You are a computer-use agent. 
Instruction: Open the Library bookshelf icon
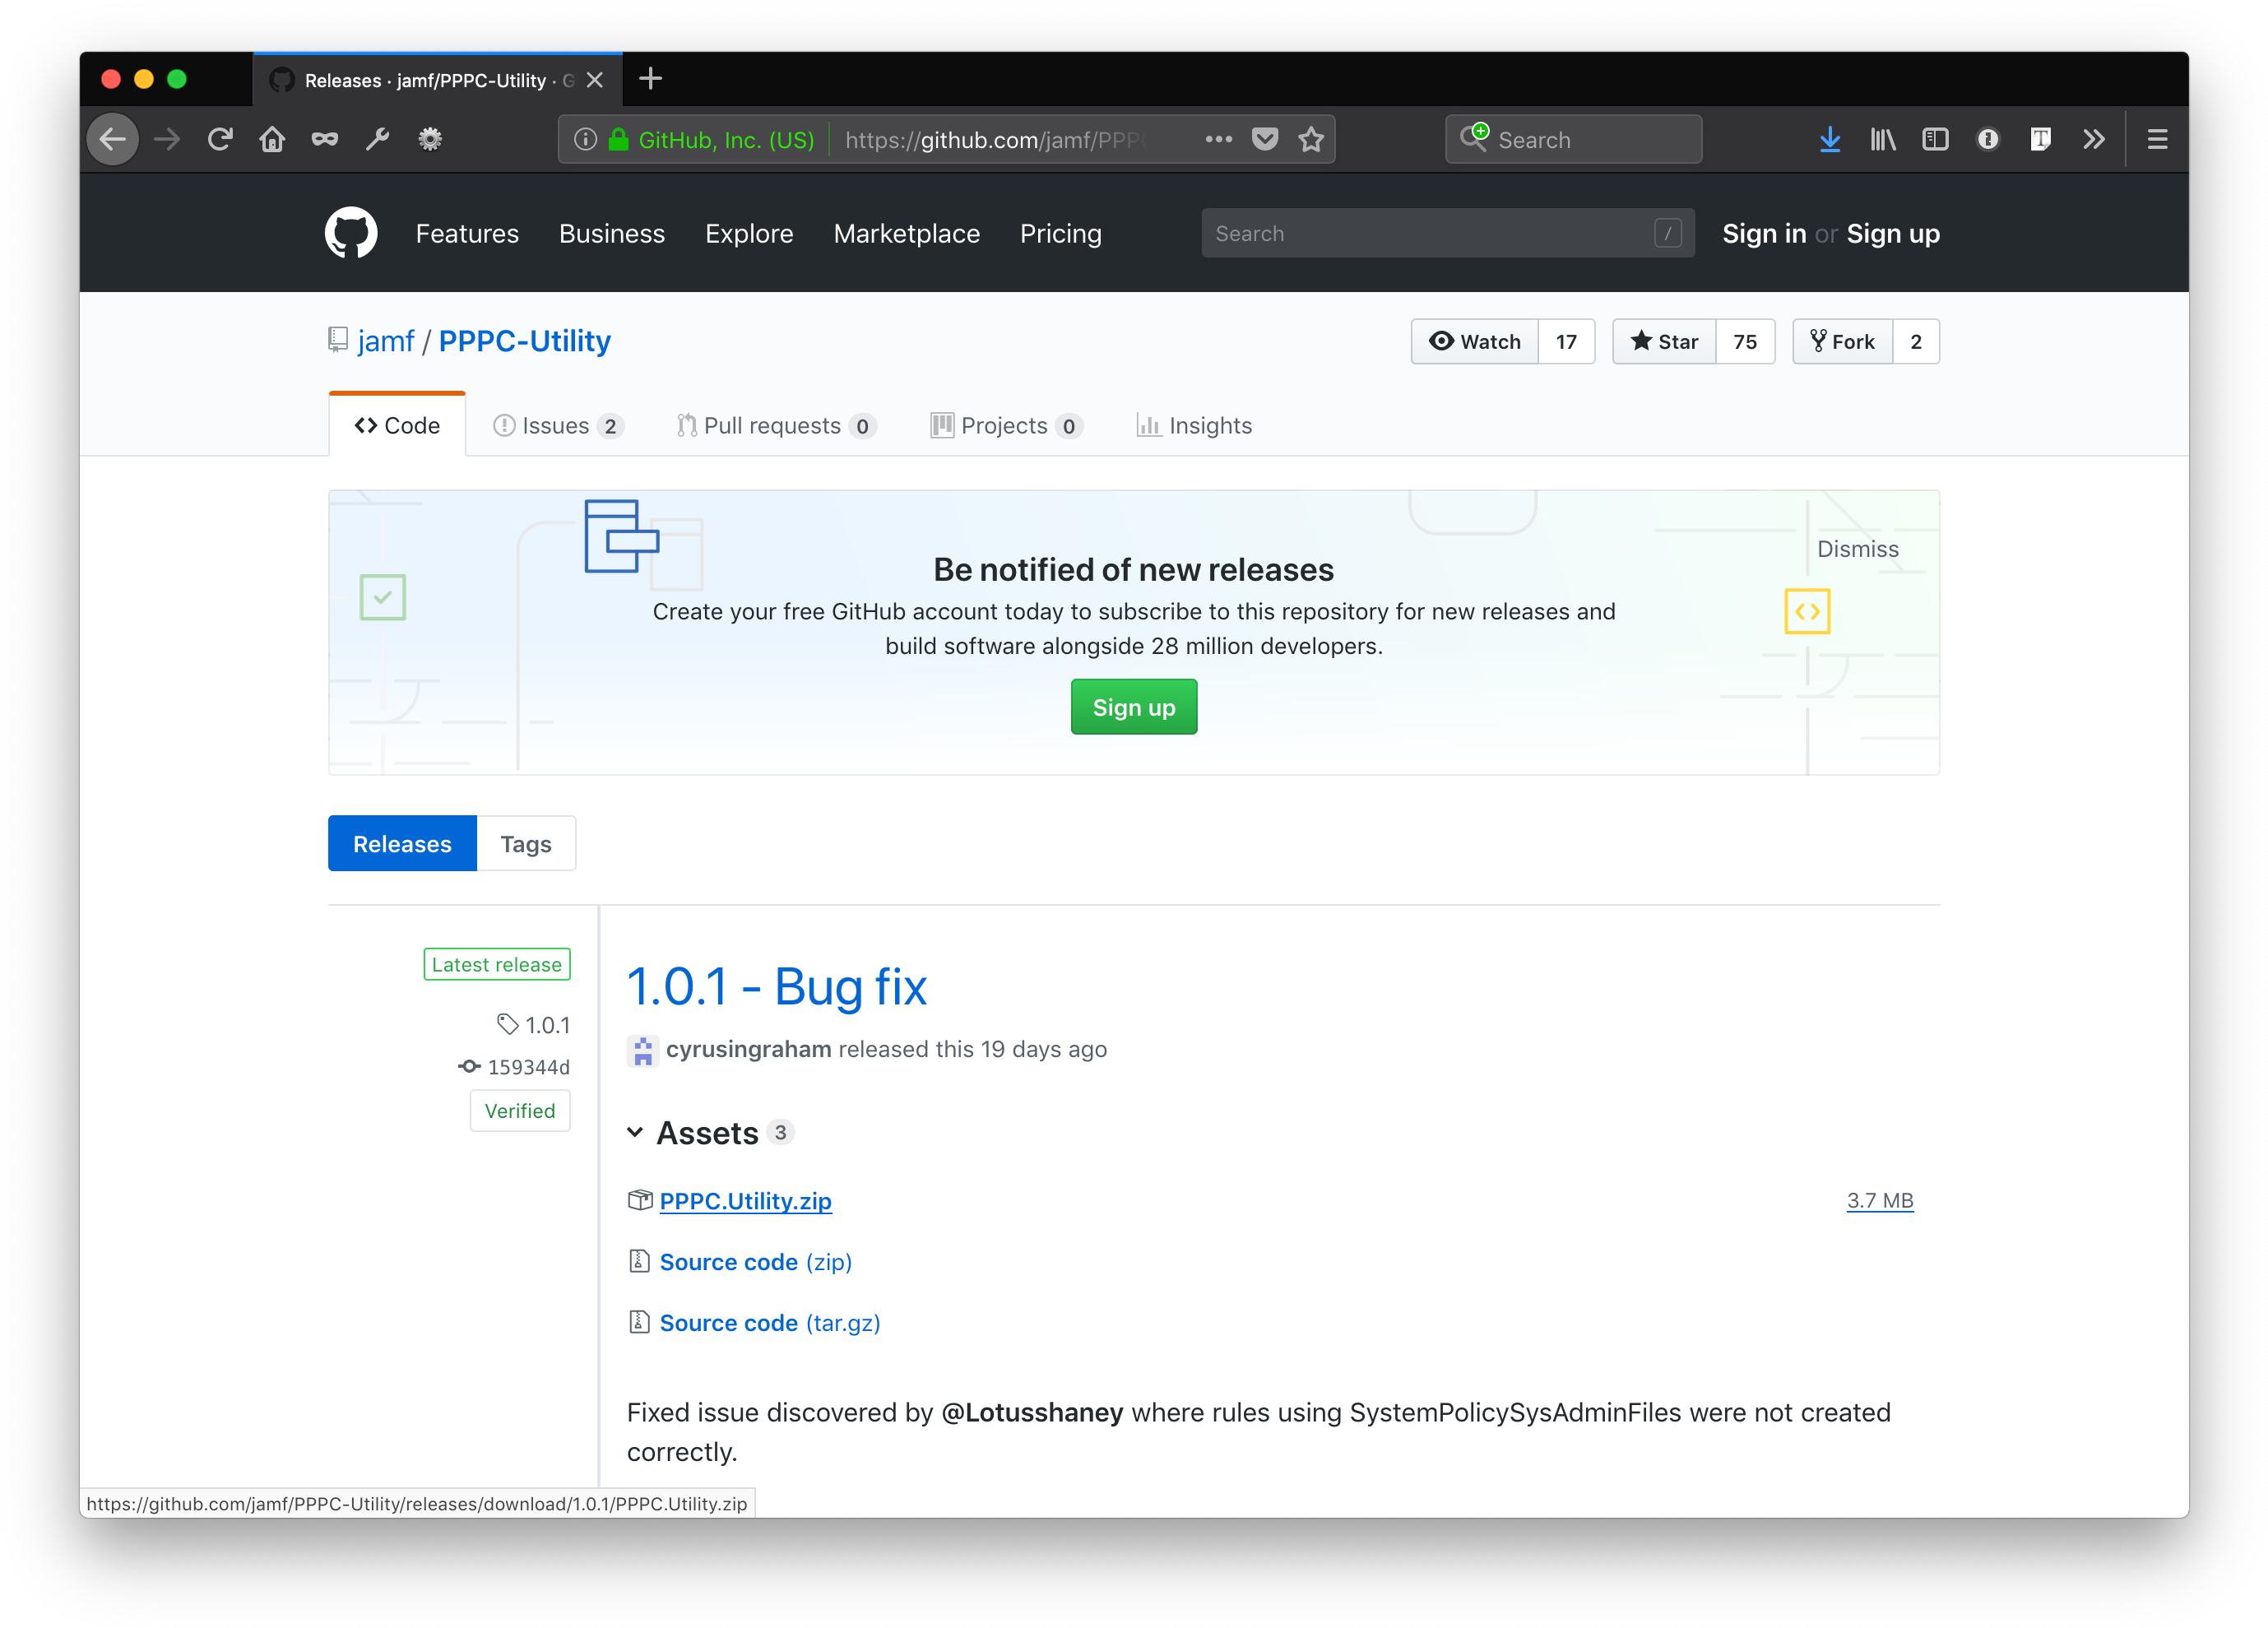1883,139
